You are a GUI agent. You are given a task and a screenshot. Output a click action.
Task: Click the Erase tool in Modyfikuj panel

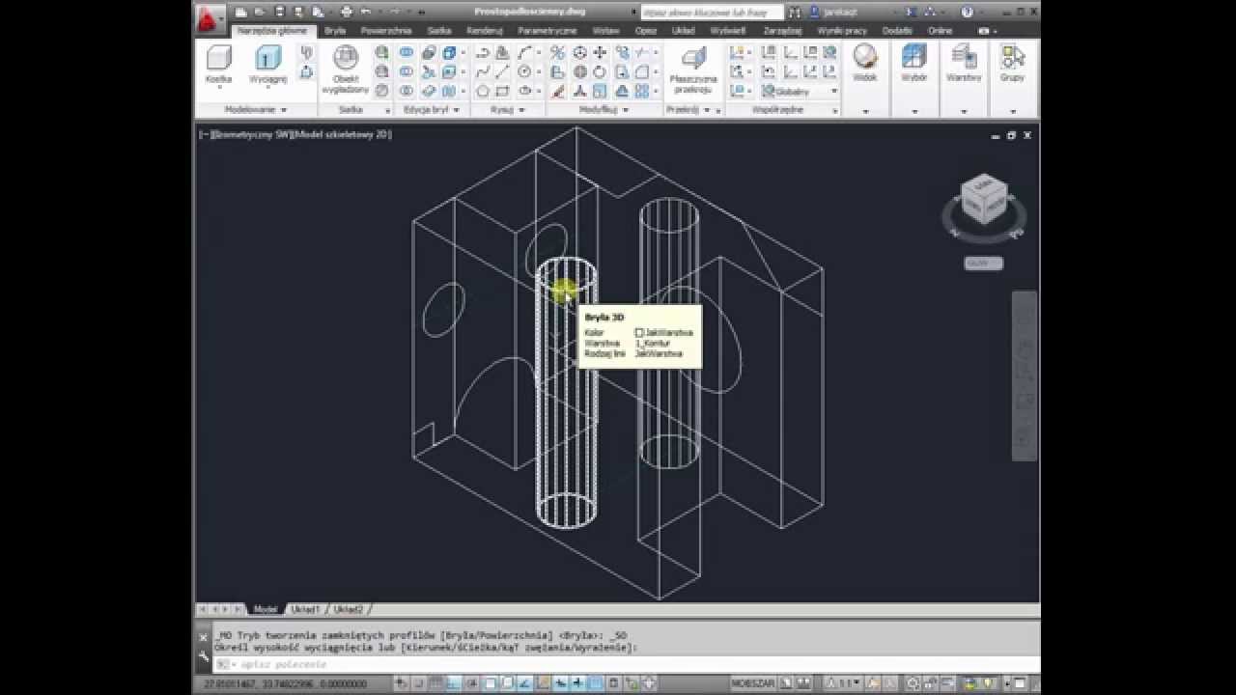(558, 91)
